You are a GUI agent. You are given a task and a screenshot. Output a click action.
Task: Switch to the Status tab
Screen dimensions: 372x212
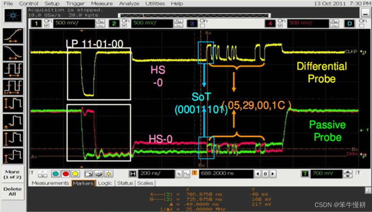click(125, 183)
